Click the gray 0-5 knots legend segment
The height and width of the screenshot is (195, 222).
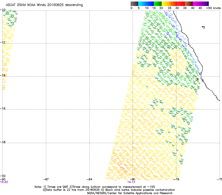(x=134, y=4)
